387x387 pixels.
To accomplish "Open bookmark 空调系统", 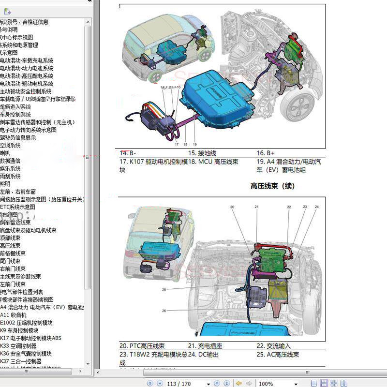I will pos(10,146).
